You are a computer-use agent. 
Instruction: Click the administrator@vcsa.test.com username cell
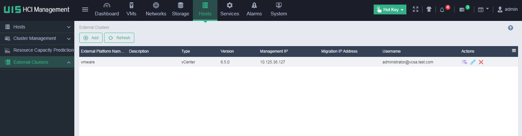pos(408,62)
